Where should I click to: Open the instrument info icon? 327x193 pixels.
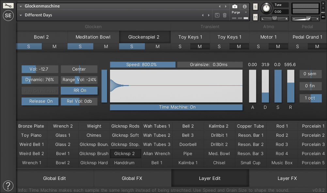point(245,7)
